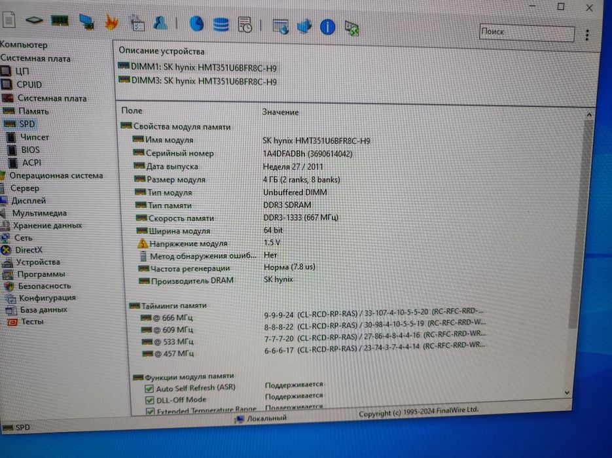Viewport: 612px width, 458px height.
Task: Open Хранение данных category
Action: coord(41,225)
